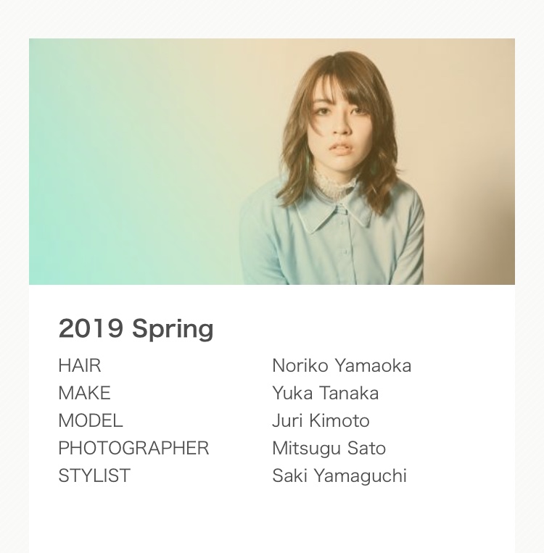544x553 pixels.
Task: Click the 2019 Spring lookbook photo
Action: pos(272,161)
